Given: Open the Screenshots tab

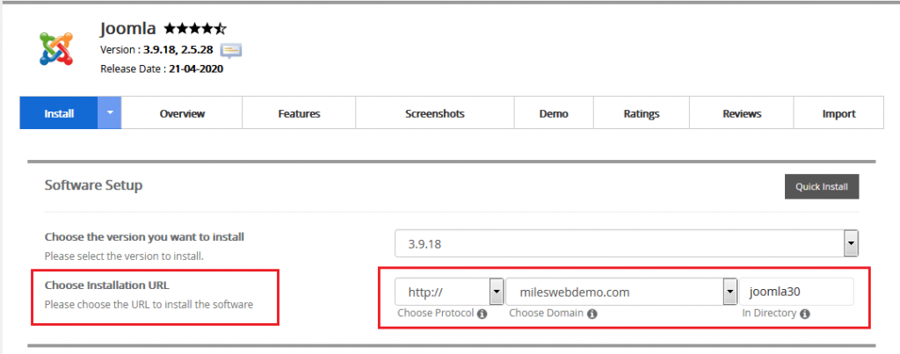Looking at the screenshot, I should 434,113.
